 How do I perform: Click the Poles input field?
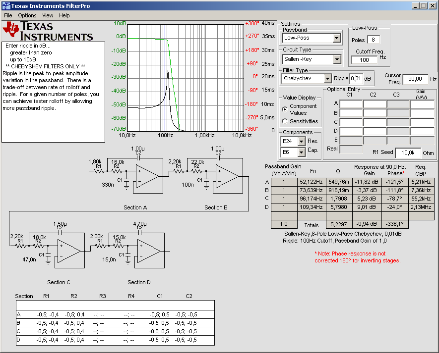[x=373, y=40]
